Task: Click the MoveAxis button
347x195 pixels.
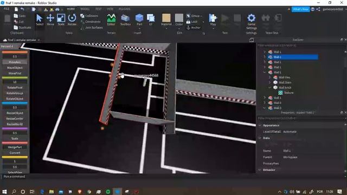Action: [15, 62]
